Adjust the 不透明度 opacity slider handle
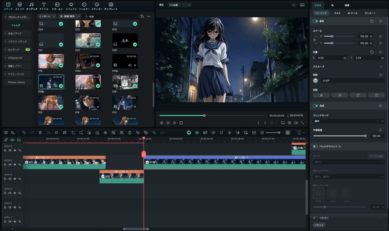The height and width of the screenshot is (231, 389). pyautogui.click(x=365, y=136)
